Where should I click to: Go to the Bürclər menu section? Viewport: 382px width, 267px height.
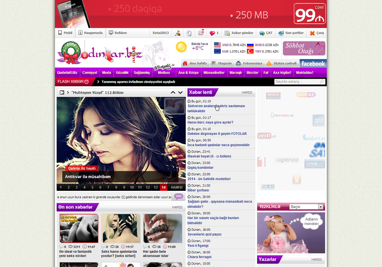(x=252, y=72)
